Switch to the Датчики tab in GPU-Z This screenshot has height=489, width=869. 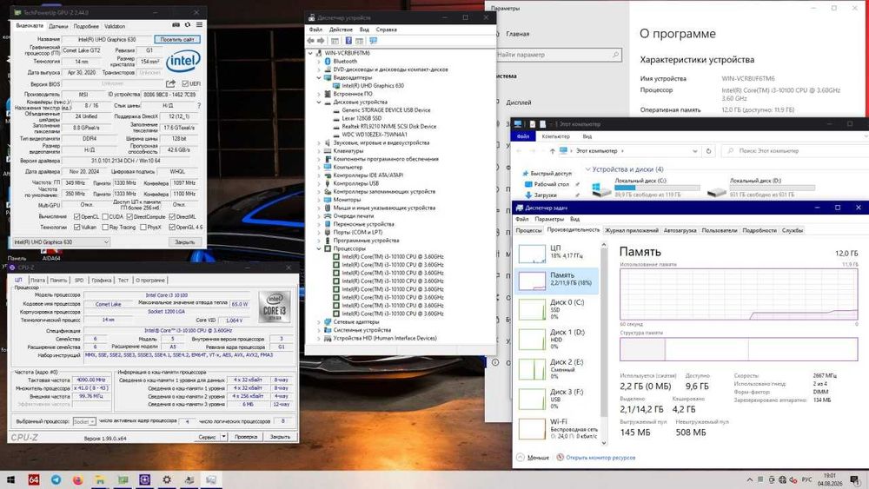pos(58,26)
